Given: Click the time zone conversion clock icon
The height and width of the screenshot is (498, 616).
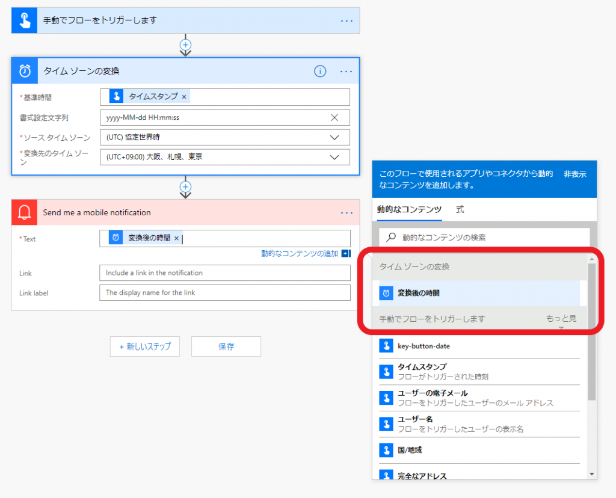Looking at the screenshot, I should click(x=25, y=71).
